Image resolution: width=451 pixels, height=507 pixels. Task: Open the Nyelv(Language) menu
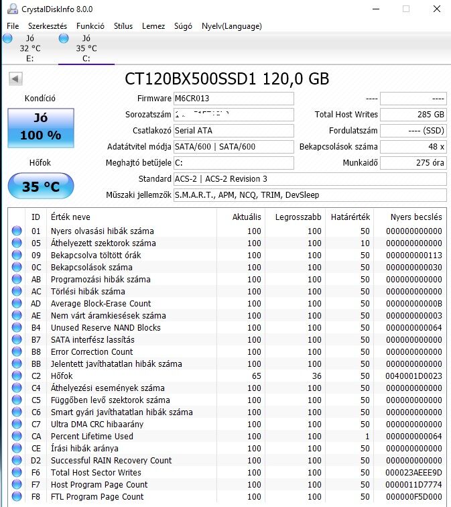pos(232,26)
